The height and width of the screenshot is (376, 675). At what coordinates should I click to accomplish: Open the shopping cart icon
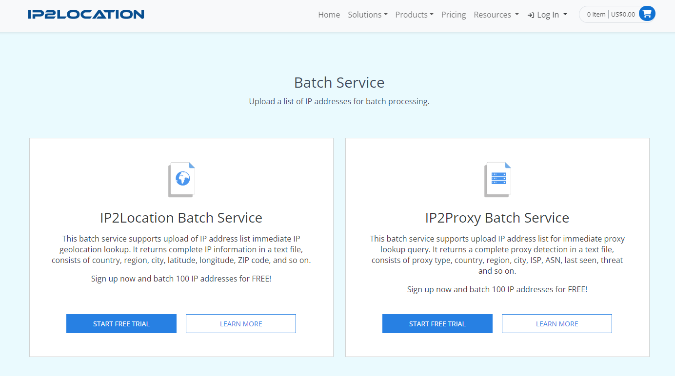pos(647,14)
